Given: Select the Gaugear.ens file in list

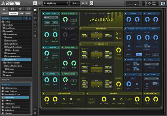Looking at the screenshot, I should coord(16,97).
